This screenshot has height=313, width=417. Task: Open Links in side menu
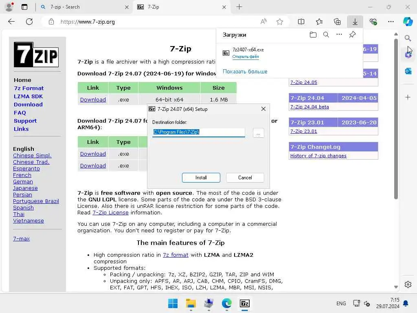pyautogui.click(x=21, y=129)
